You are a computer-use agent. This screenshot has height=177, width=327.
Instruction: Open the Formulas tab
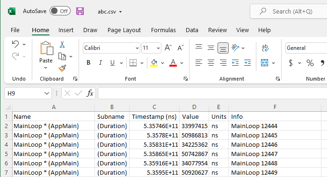163,30
